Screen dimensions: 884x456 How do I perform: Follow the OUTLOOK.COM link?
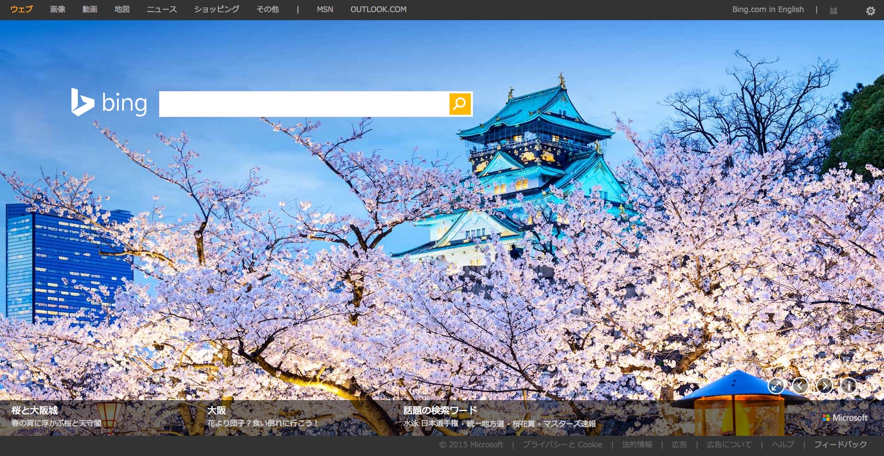click(x=378, y=9)
